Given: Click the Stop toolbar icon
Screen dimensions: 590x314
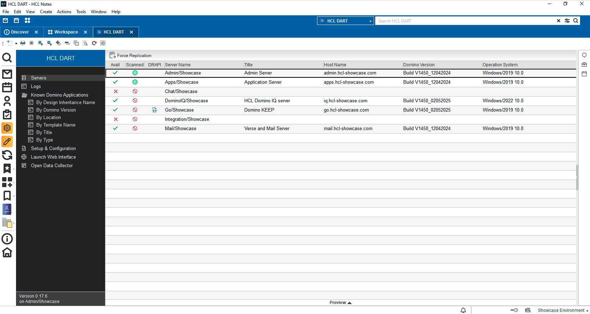Looking at the screenshot, I should click(31, 43).
